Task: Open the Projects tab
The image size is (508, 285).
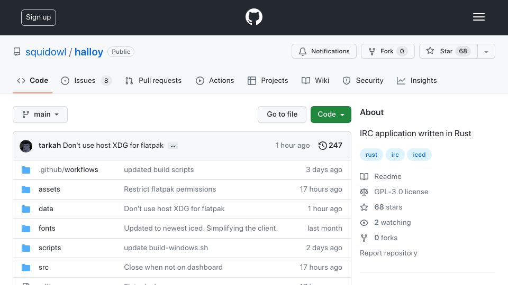Action: tap(268, 80)
